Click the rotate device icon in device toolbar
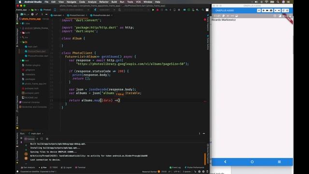Viewport: 309px width, 174px height. [283, 11]
